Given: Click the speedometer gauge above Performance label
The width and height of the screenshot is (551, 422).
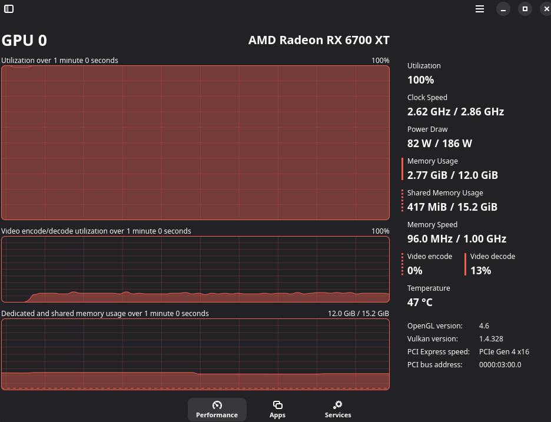Looking at the screenshot, I should click(x=217, y=404).
